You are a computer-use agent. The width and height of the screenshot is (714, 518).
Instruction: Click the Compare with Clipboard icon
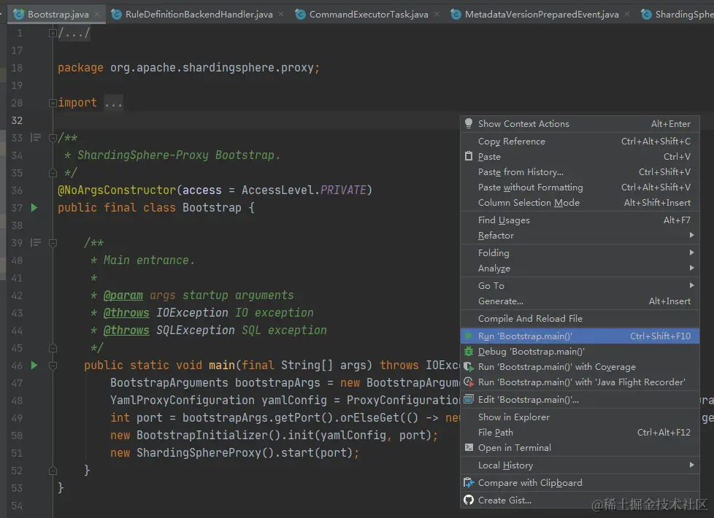coord(469,482)
